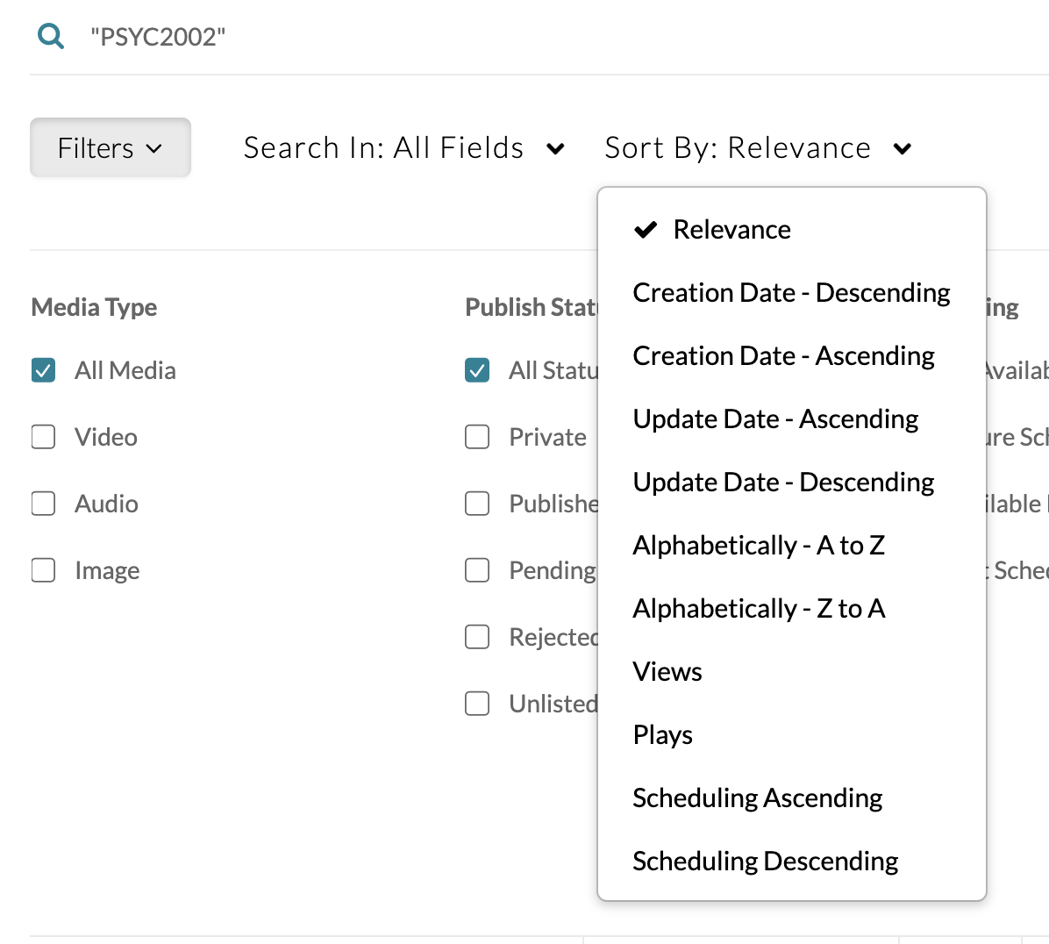Choose Scheduling Descending sort option
This screenshot has height=944, width=1049.
(x=765, y=862)
